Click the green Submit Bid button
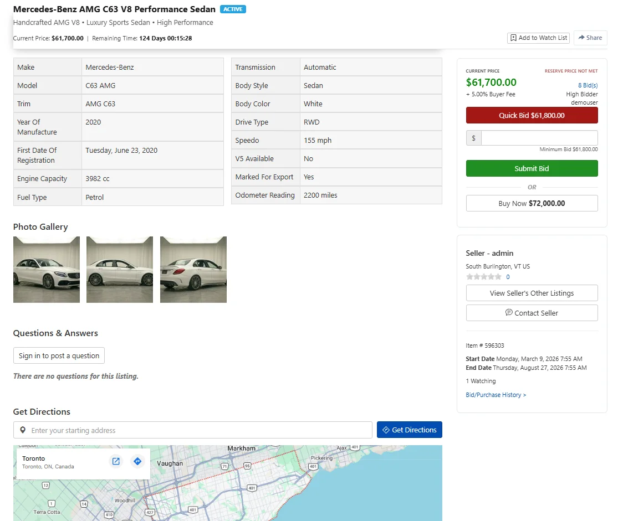The height and width of the screenshot is (521, 623). pos(532,168)
